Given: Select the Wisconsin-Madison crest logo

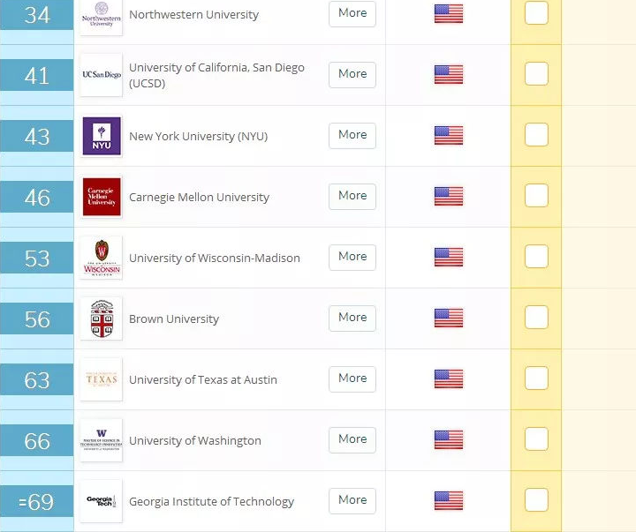Looking at the screenshot, I should pyautogui.click(x=102, y=258).
